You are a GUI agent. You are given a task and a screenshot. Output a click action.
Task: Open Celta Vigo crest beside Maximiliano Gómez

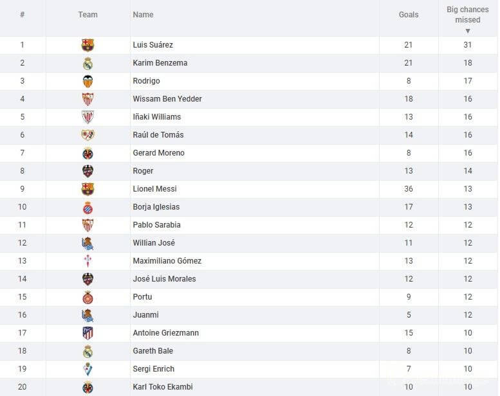click(x=88, y=261)
